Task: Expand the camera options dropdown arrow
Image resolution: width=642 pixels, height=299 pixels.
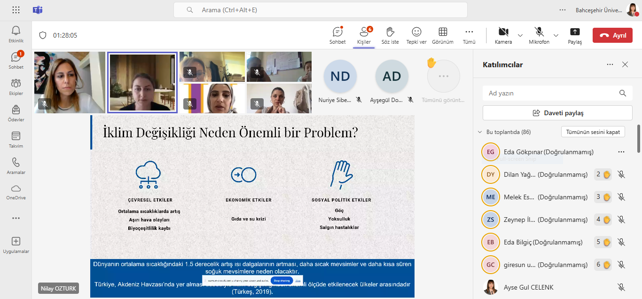Action: (520, 35)
